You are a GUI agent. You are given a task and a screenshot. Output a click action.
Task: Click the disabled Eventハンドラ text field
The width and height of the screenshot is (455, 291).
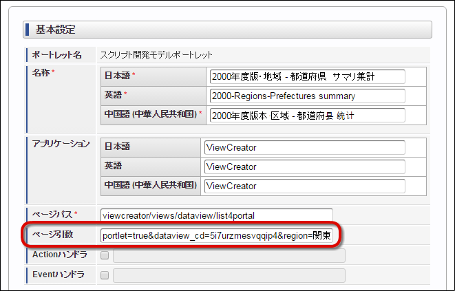point(229,275)
